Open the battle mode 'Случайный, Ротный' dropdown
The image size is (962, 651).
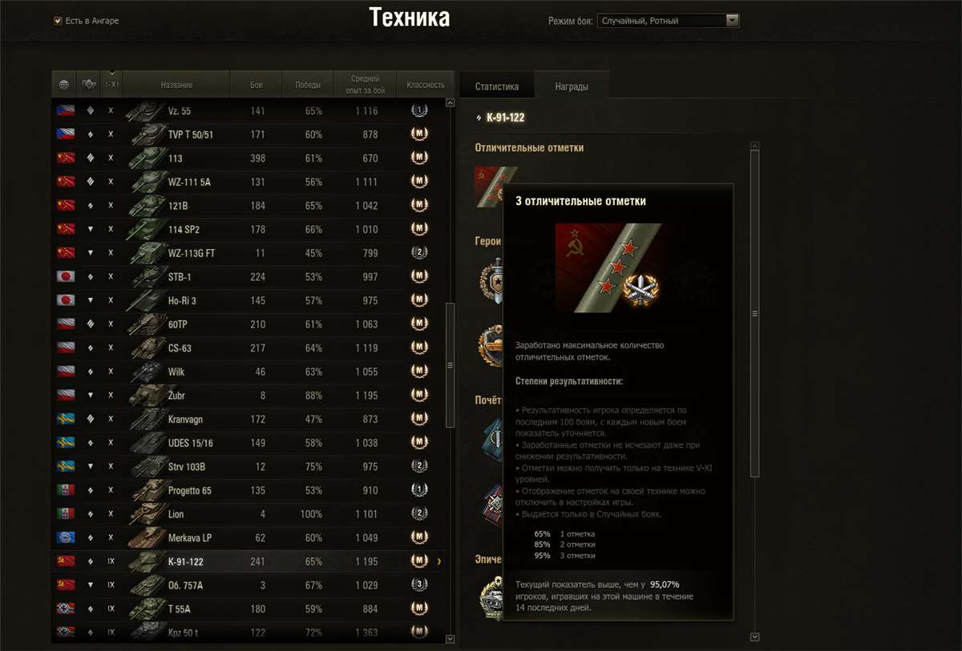pos(667,21)
